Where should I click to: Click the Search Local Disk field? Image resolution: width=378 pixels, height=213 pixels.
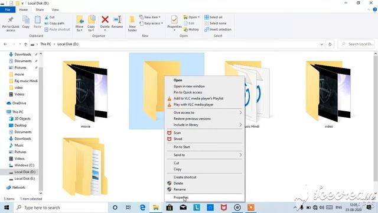click(x=356, y=44)
